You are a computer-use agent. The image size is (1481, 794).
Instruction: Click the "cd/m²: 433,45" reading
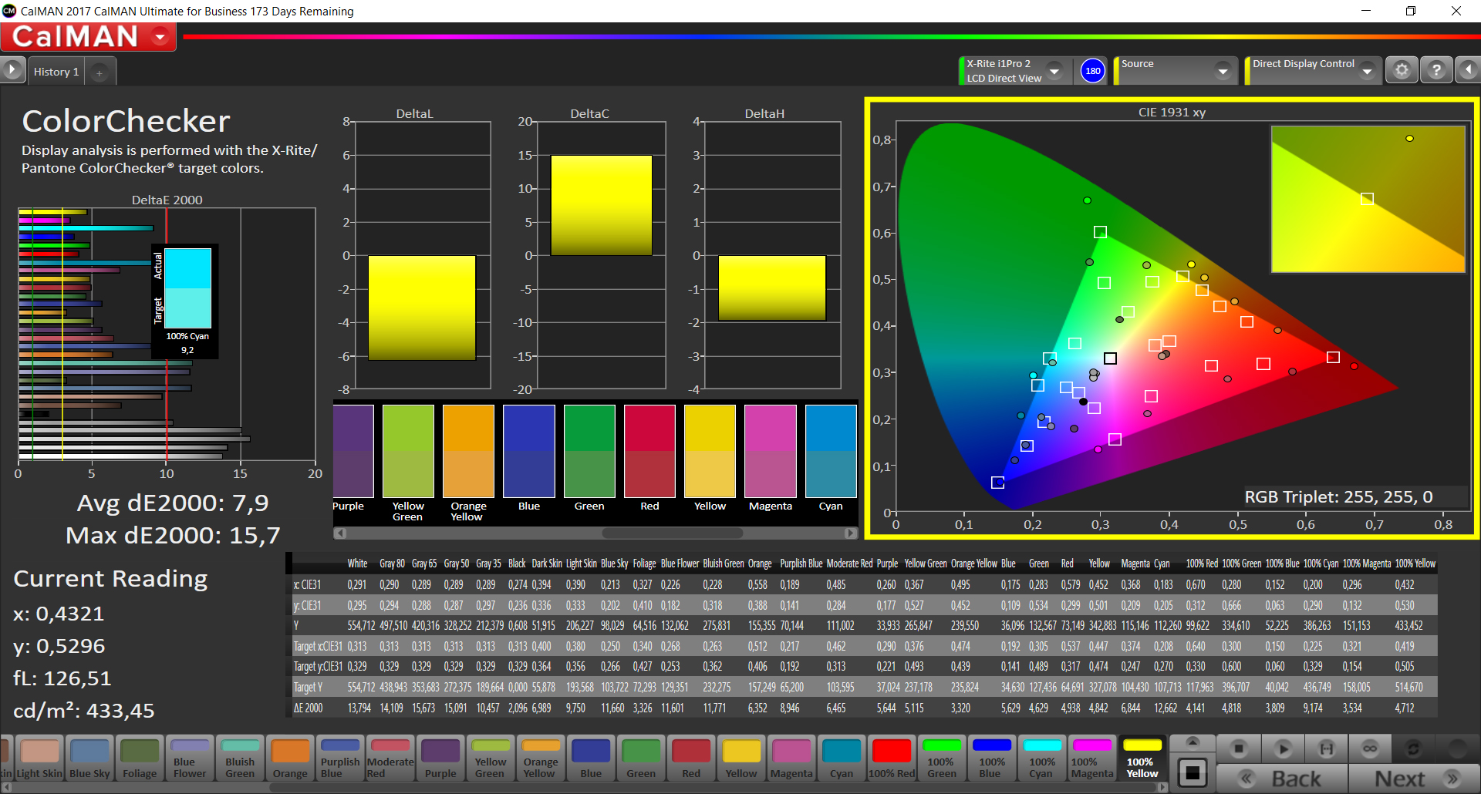84,710
